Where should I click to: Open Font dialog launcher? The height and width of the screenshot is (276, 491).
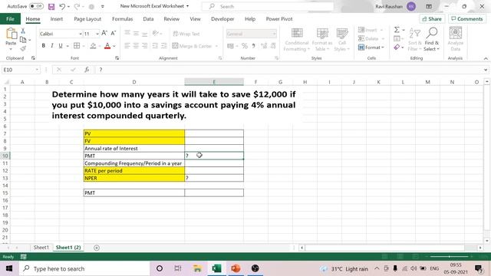coord(117,58)
